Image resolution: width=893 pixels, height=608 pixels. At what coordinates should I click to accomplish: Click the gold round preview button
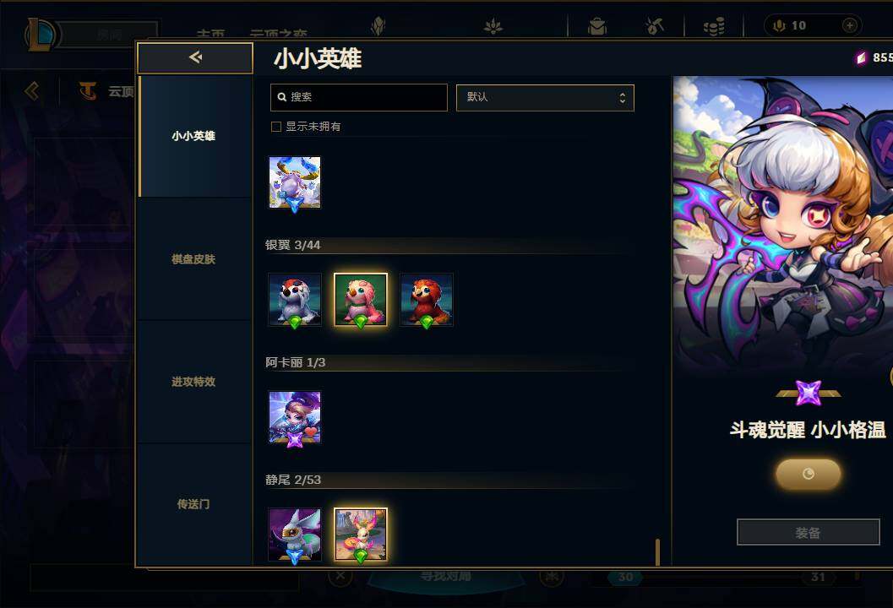click(x=809, y=474)
